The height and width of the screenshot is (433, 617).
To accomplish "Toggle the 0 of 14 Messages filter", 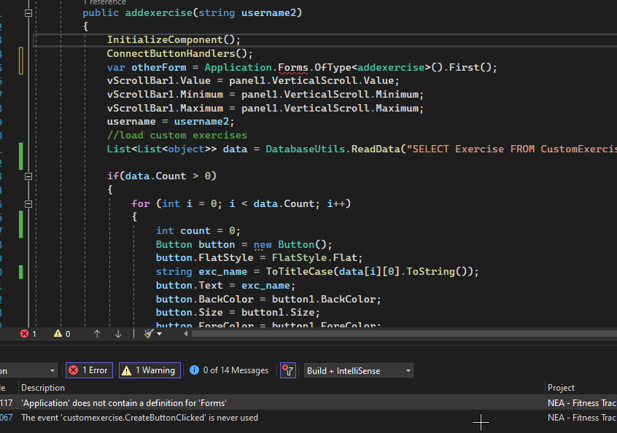I will (x=229, y=370).
